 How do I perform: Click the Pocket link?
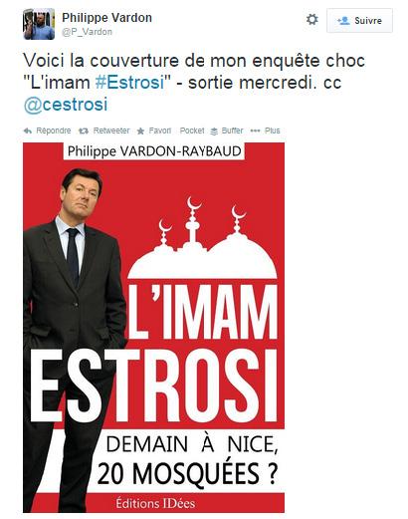click(192, 130)
